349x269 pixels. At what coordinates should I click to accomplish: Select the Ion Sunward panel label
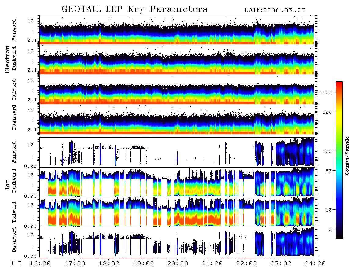pyautogui.click(x=14, y=152)
